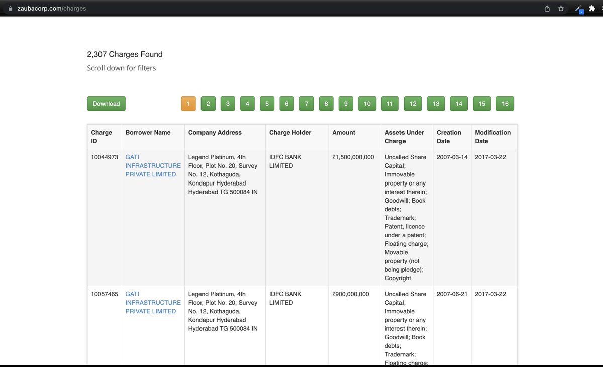Go to results page 8
Viewport: 603px width, 367px height.
[x=326, y=103]
